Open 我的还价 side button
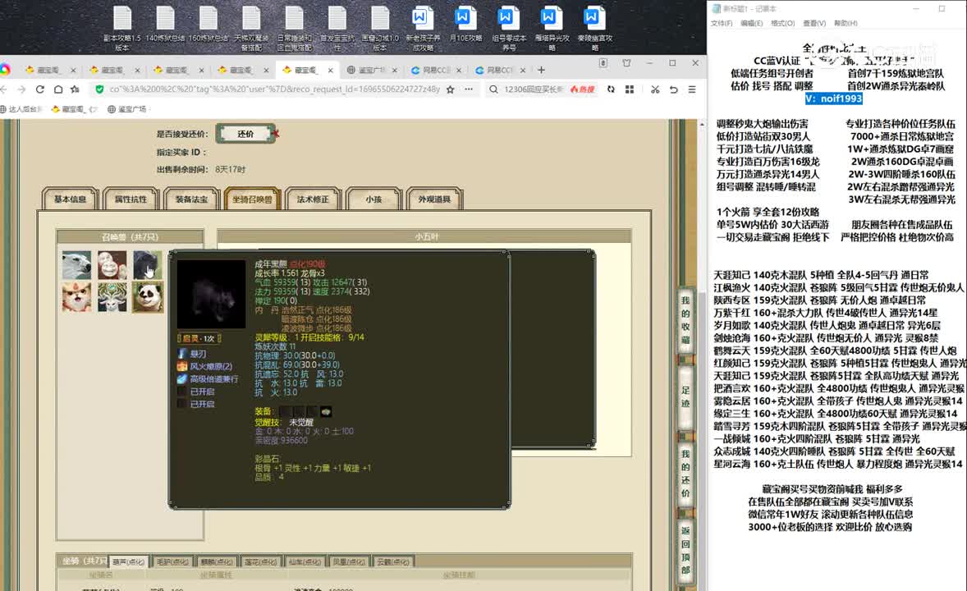Viewport: 967px width, 591px height. pyautogui.click(x=685, y=474)
